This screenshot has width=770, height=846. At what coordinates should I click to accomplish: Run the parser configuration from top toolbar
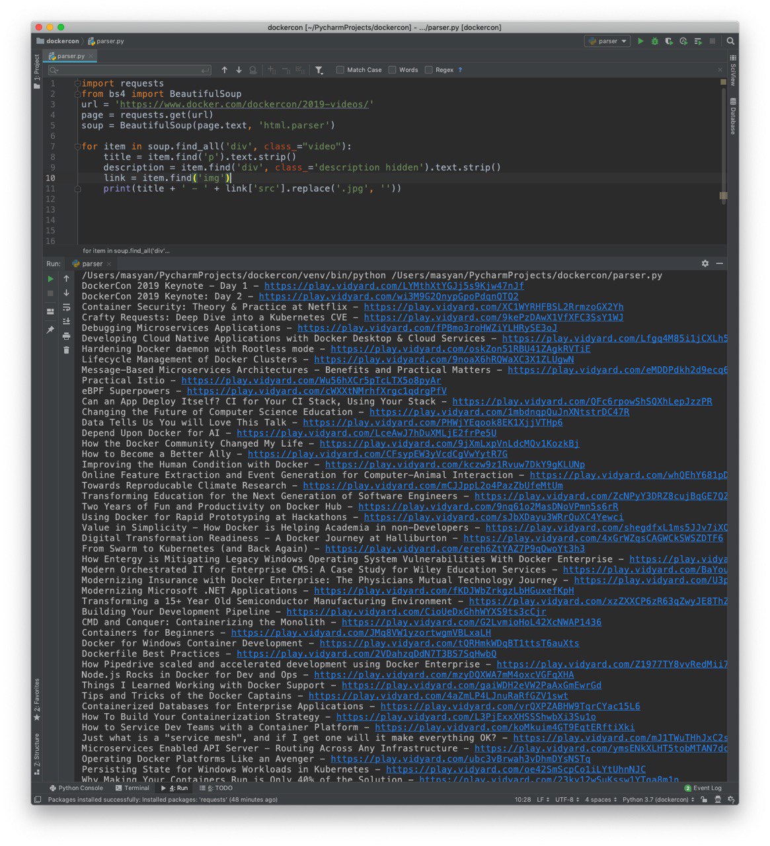pyautogui.click(x=640, y=41)
